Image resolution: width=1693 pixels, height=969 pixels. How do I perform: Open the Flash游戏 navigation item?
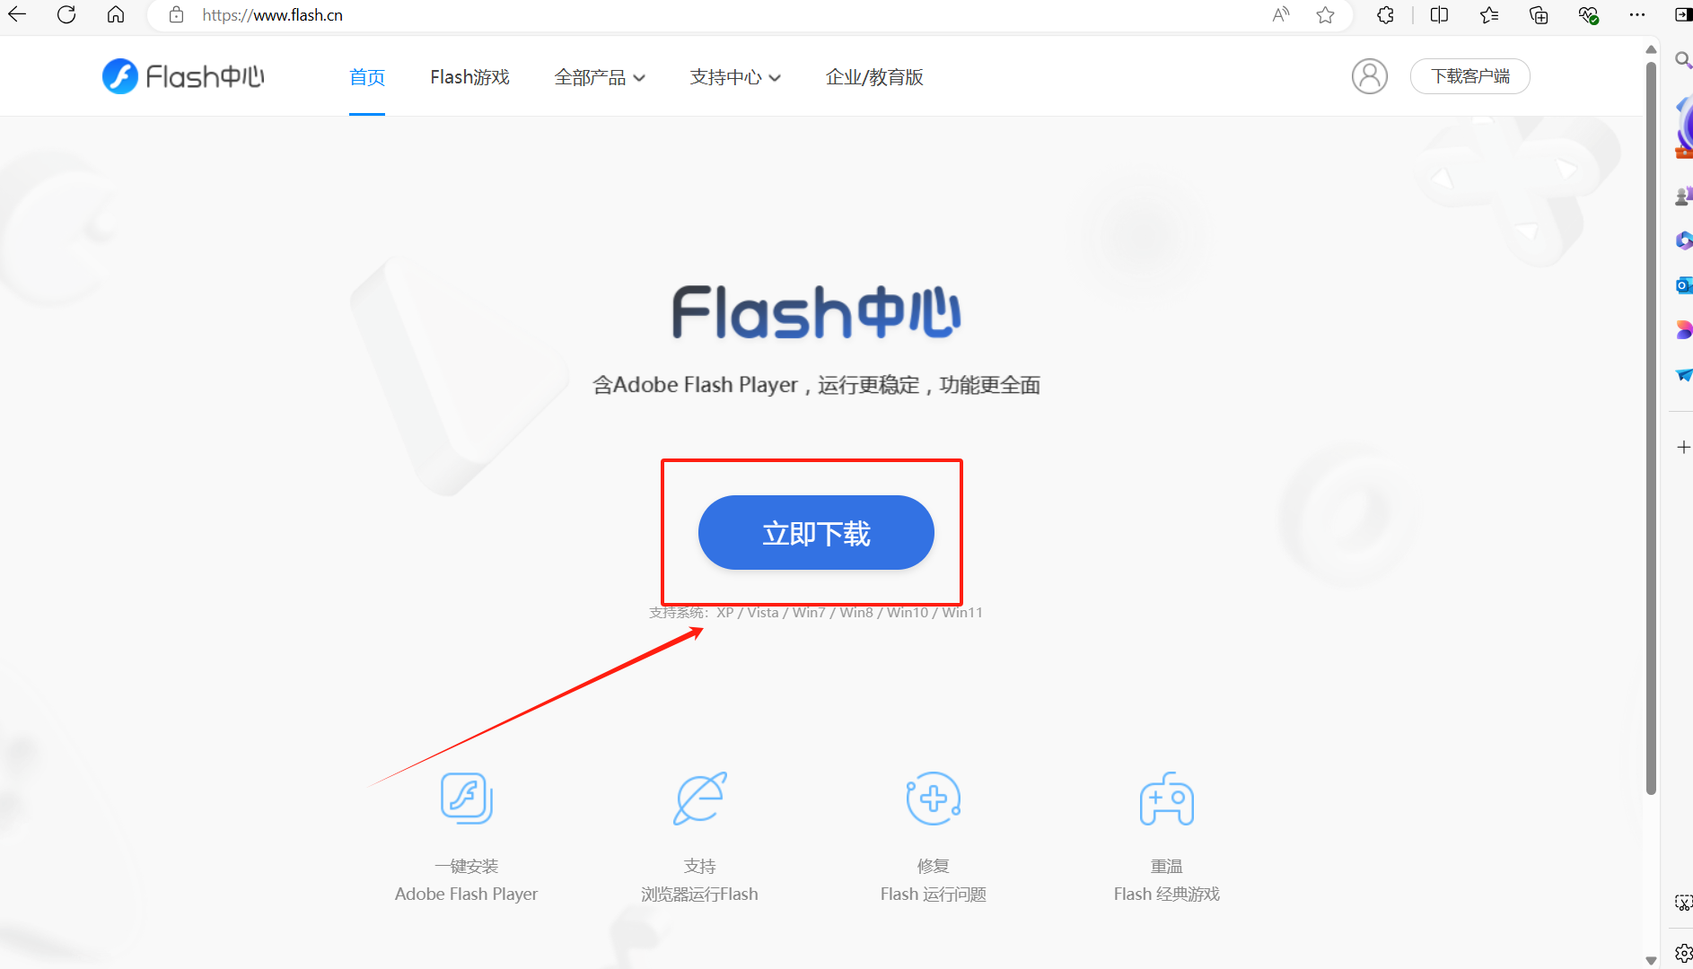469,77
